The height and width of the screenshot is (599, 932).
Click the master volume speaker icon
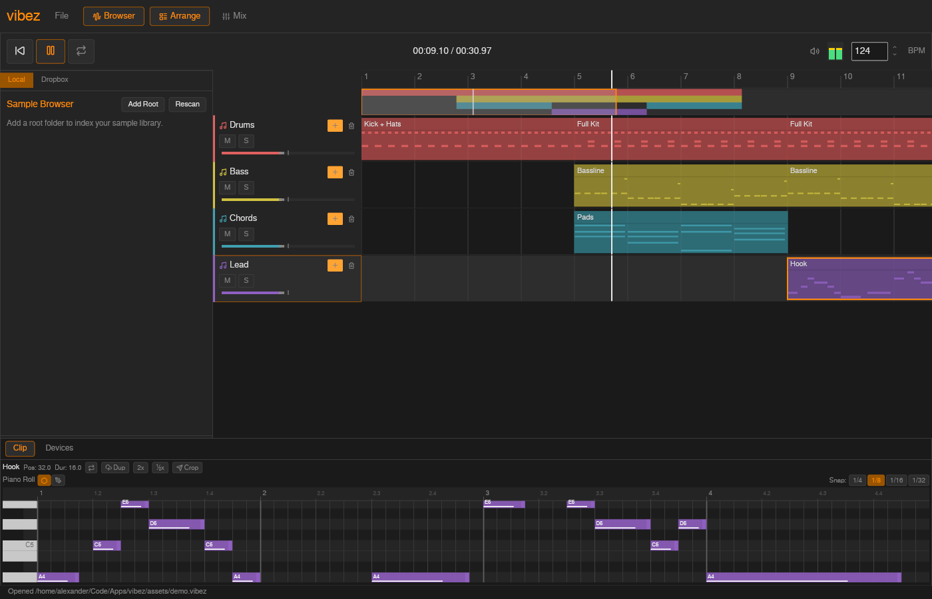814,51
